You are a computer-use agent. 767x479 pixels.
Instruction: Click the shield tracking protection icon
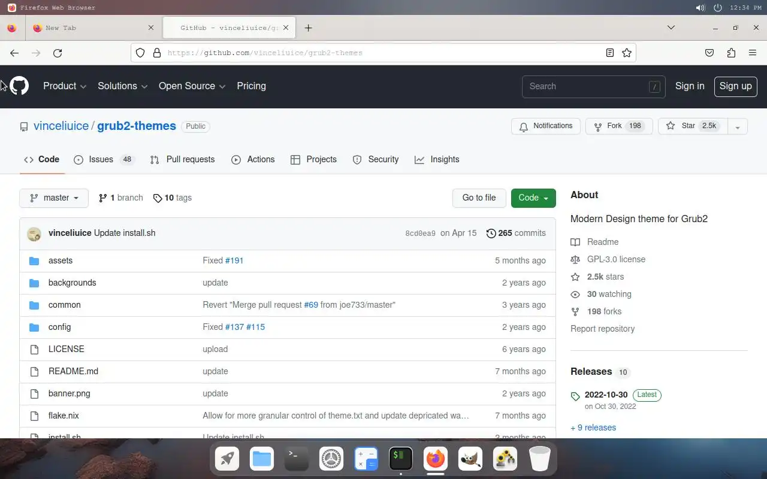pos(140,53)
